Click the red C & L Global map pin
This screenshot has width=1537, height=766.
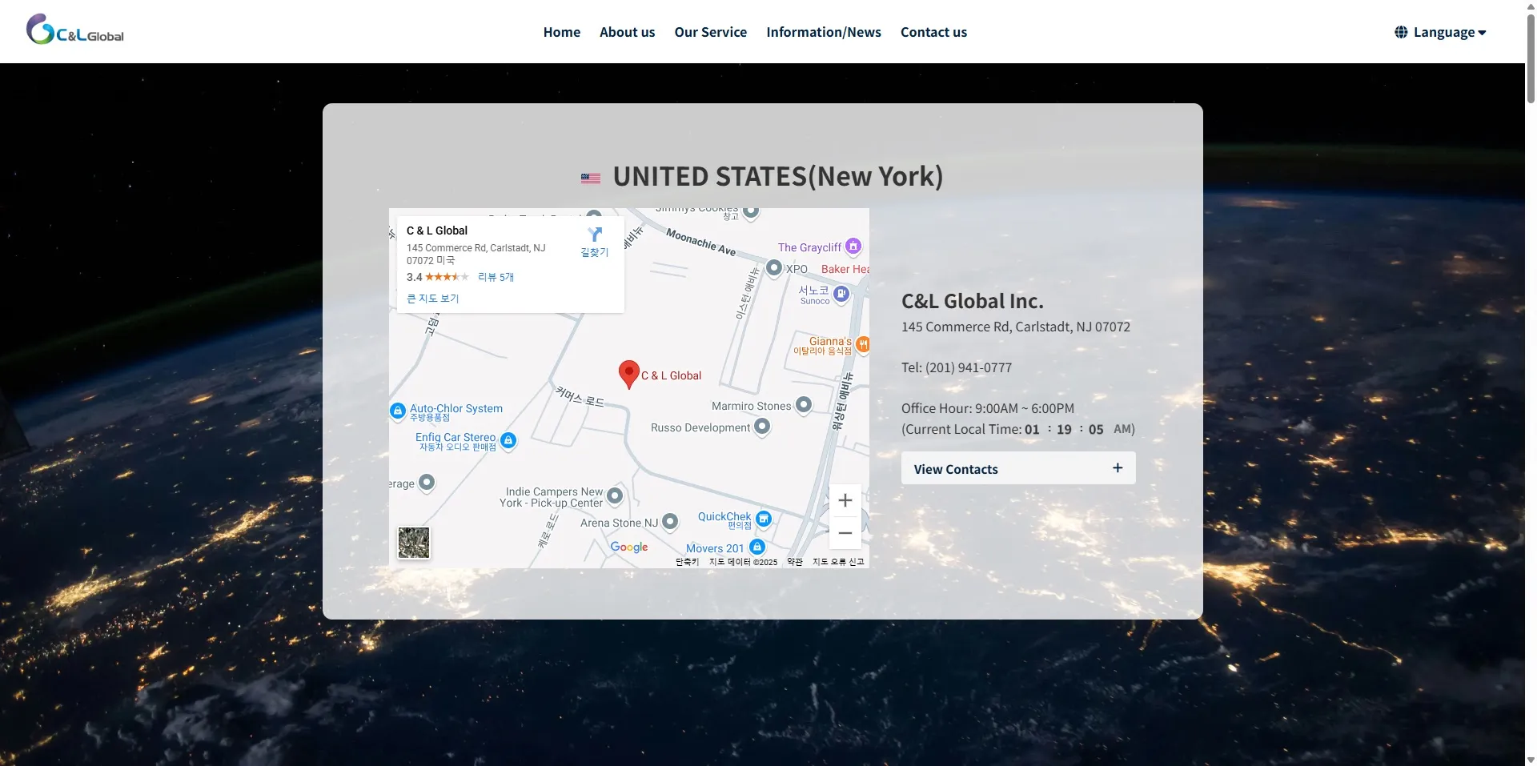click(x=629, y=374)
